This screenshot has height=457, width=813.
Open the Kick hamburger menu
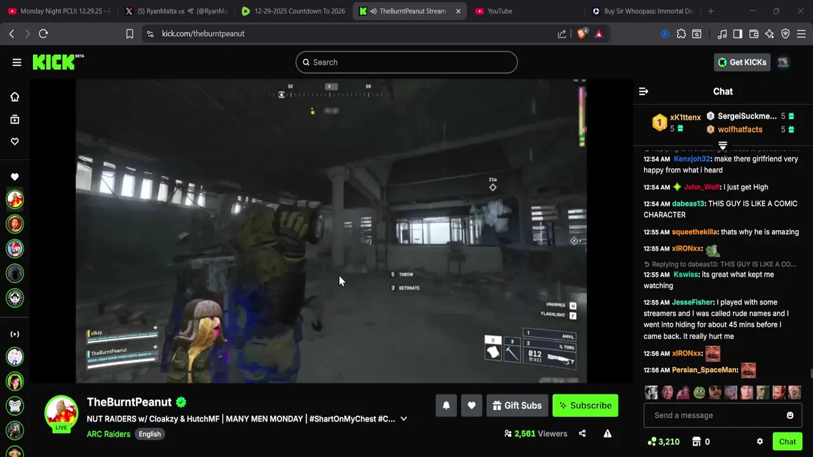17,62
